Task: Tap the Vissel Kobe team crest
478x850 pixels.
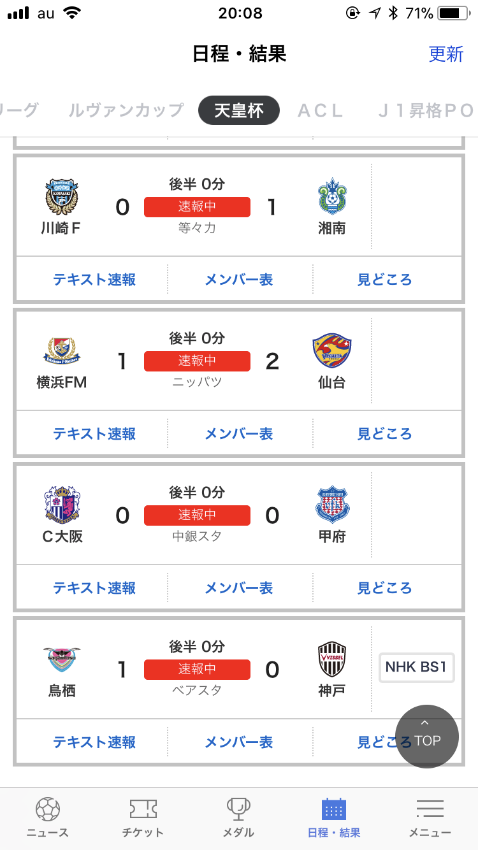Action: (x=332, y=659)
